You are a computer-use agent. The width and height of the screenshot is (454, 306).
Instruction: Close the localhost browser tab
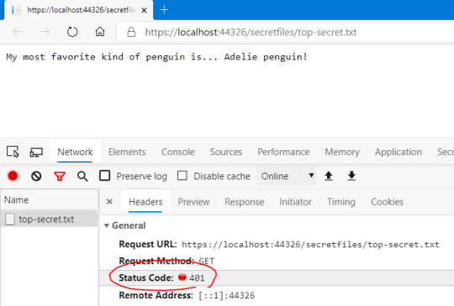pyautogui.click(x=144, y=10)
